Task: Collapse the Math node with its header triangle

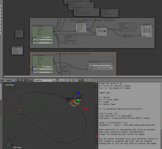Action: tap(97, 27)
